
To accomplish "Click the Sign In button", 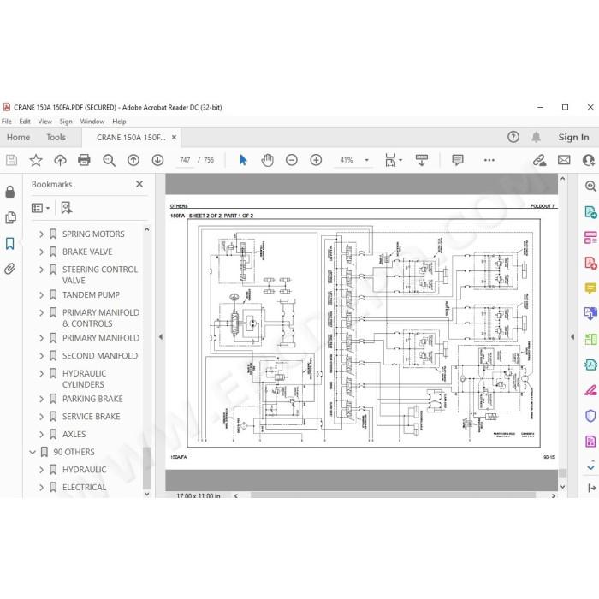I will pos(573,137).
